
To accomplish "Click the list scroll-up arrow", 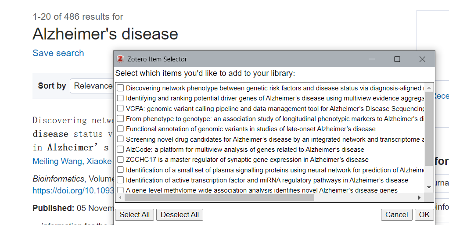I will coord(429,88).
